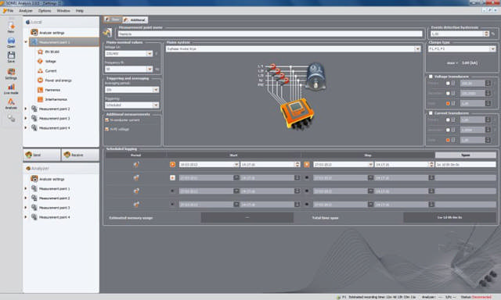This screenshot has height=300, width=501.
Task: Click the Send button
Action: tap(41, 155)
